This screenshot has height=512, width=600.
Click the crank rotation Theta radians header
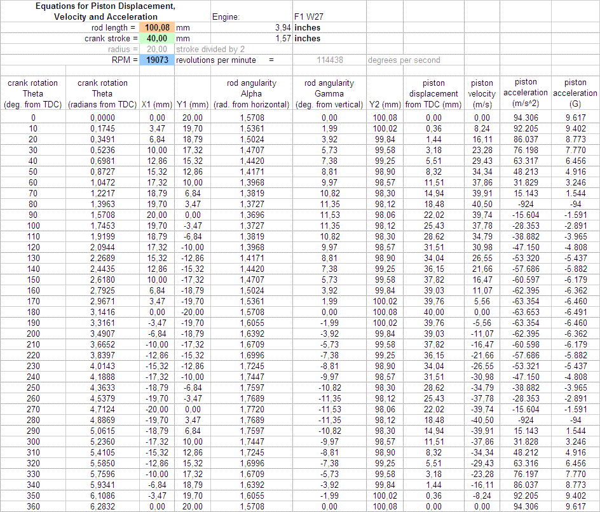[x=102, y=93]
